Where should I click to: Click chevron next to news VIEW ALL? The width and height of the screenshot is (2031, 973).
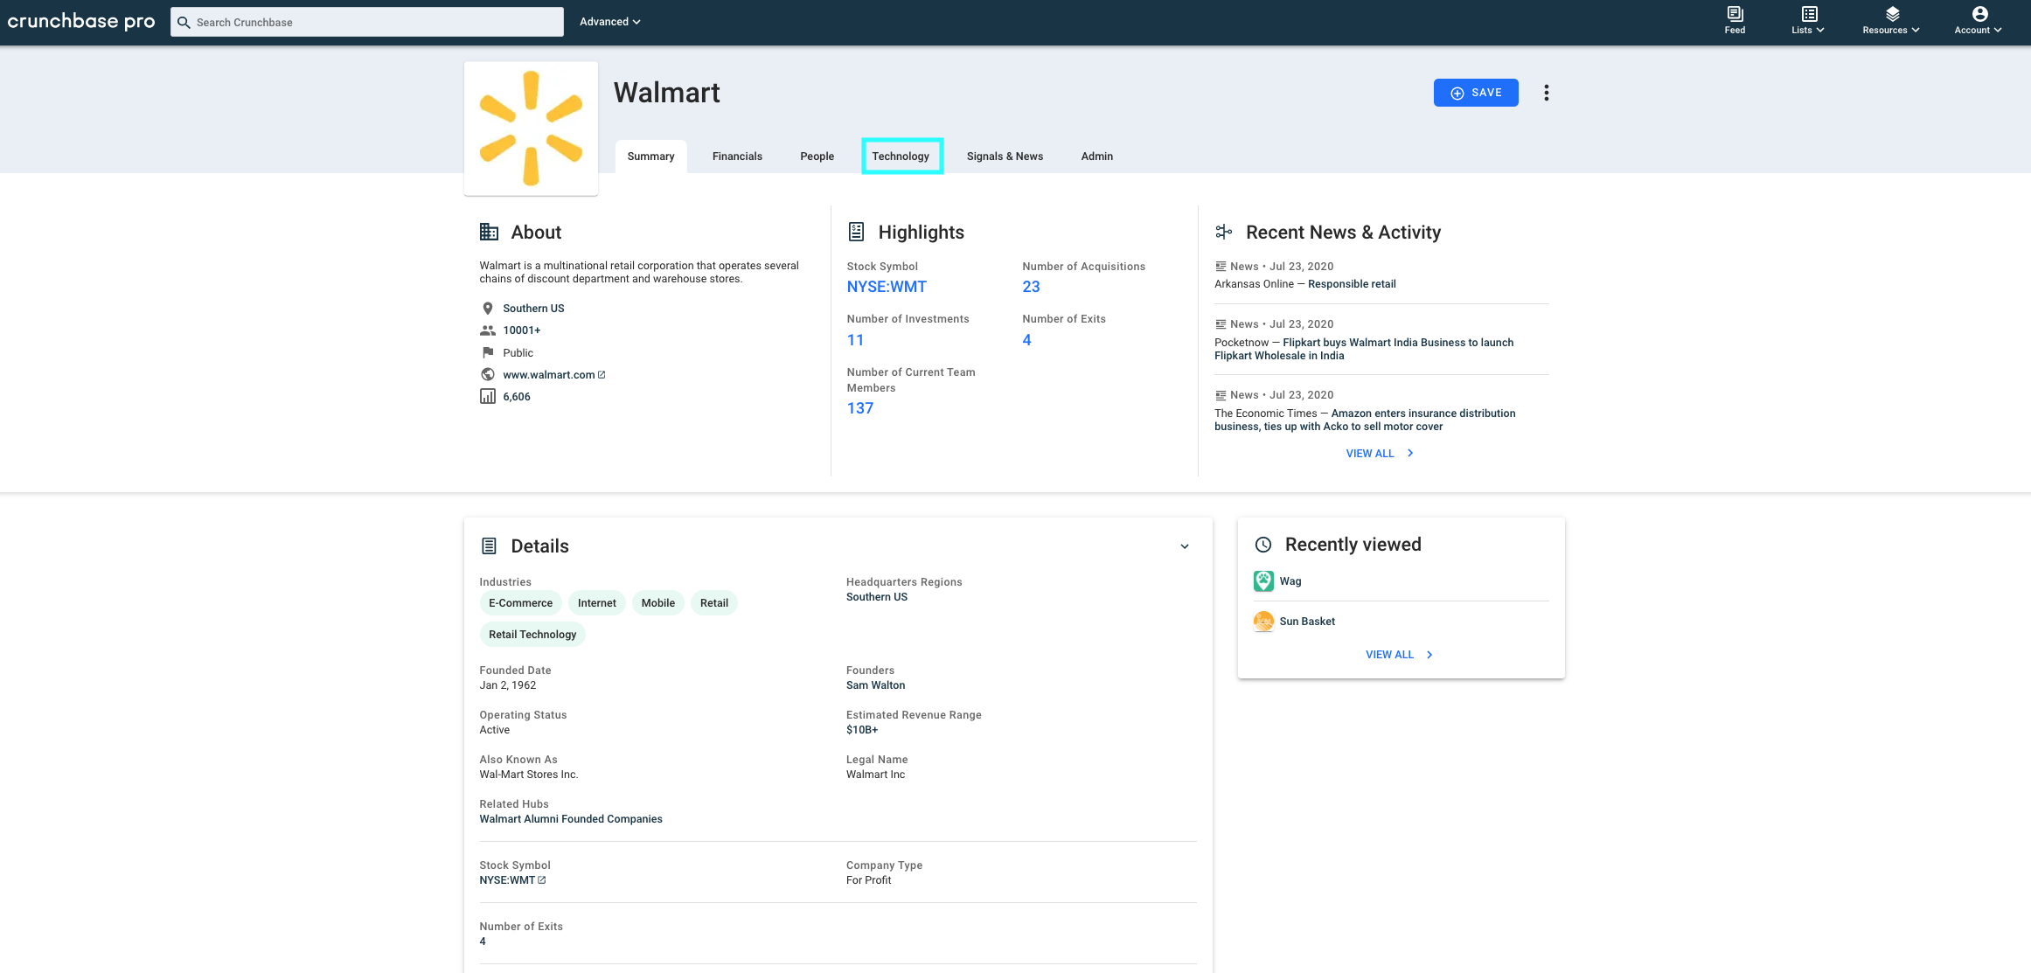1410,453
